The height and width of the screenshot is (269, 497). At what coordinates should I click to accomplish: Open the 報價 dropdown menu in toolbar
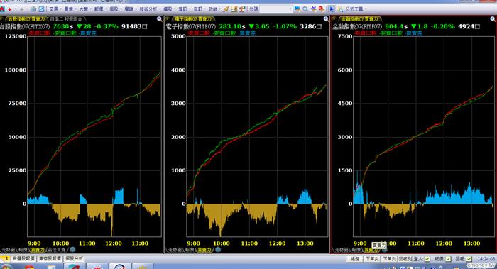click(100, 9)
